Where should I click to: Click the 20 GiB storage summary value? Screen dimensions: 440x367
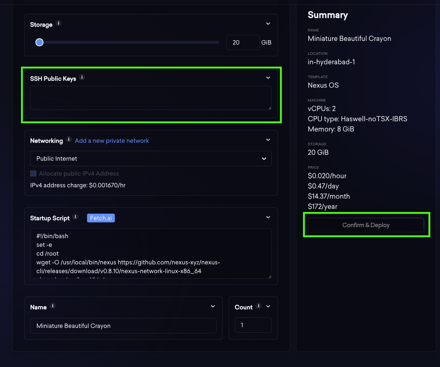(x=318, y=152)
